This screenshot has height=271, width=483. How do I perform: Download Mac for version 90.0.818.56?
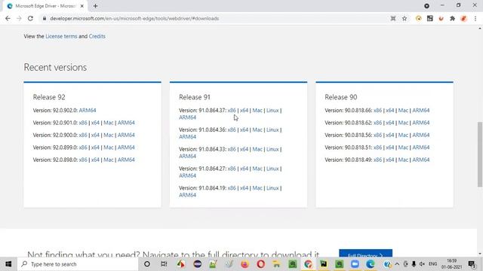403,135
